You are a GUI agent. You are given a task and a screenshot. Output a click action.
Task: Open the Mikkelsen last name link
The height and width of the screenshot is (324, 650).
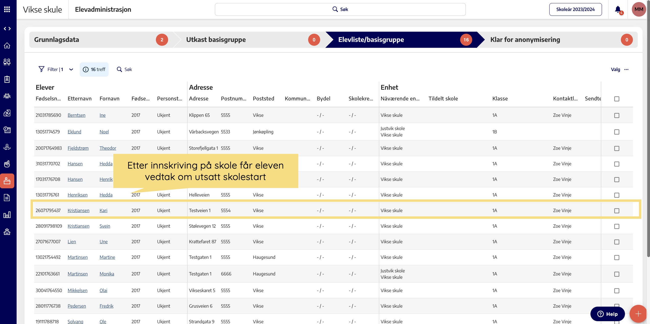(x=77, y=290)
